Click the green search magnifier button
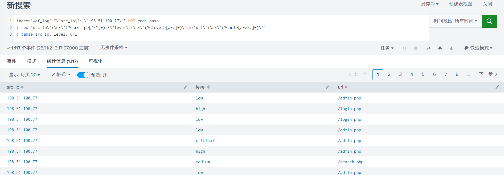The image size is (504, 175). [x=489, y=21]
